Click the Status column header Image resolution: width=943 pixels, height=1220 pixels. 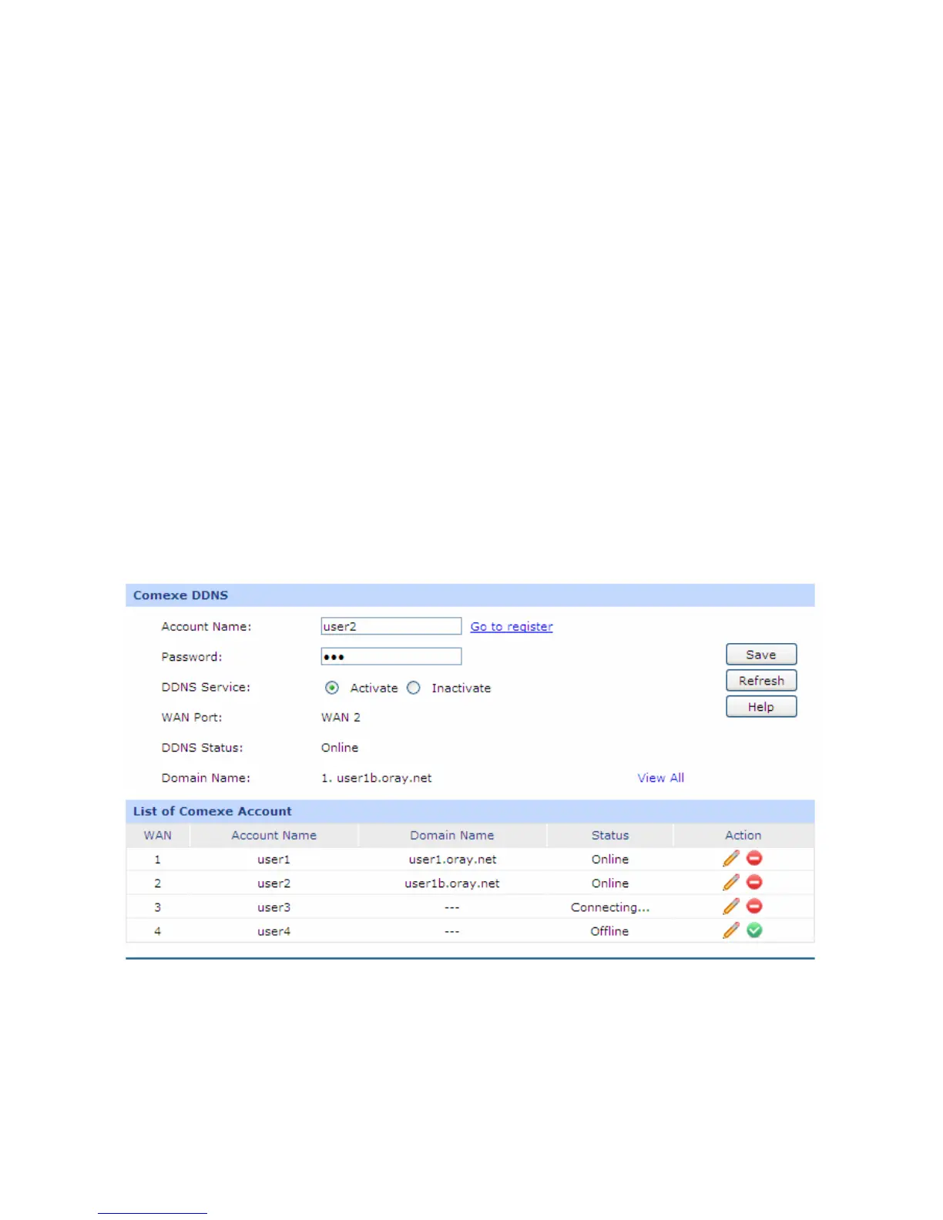point(610,836)
